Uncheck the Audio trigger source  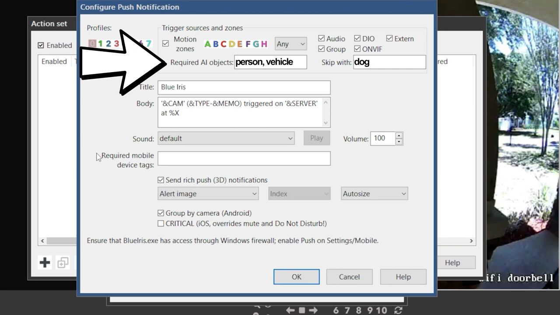[x=322, y=38]
